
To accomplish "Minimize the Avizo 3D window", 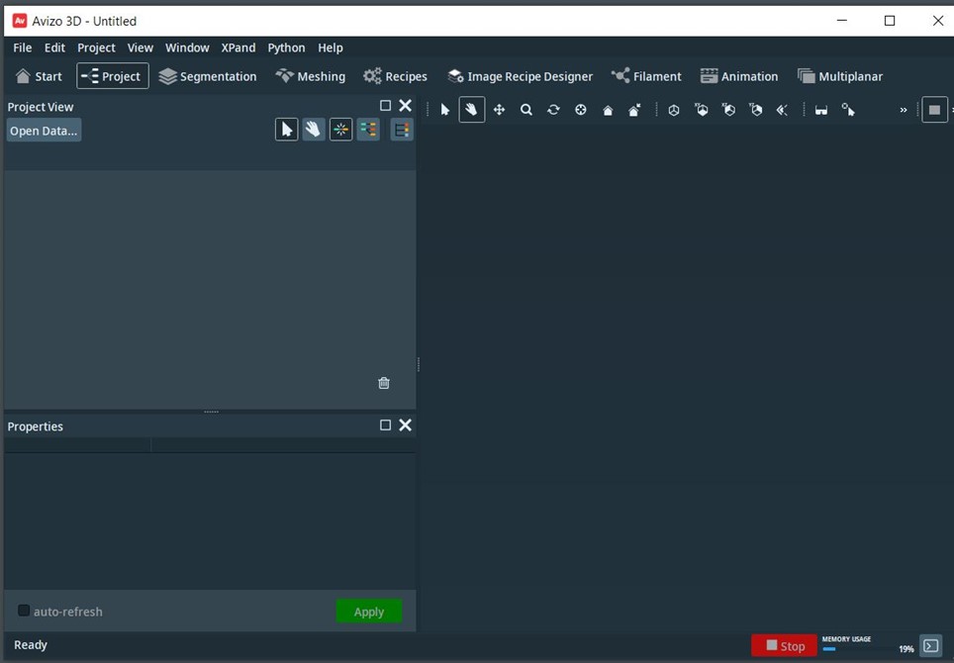I will point(842,20).
